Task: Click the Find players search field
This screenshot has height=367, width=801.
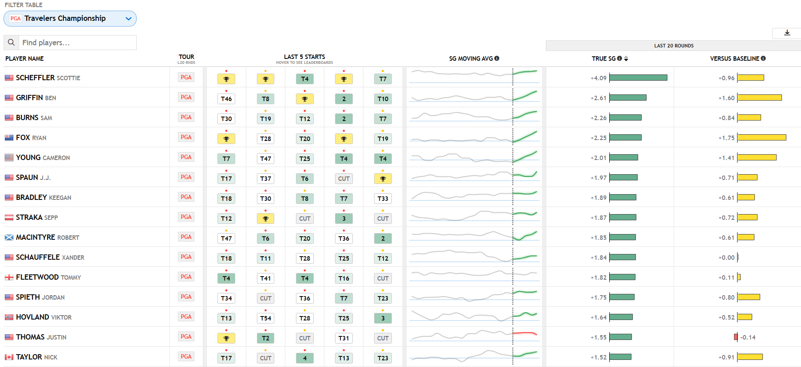Action: click(x=78, y=43)
